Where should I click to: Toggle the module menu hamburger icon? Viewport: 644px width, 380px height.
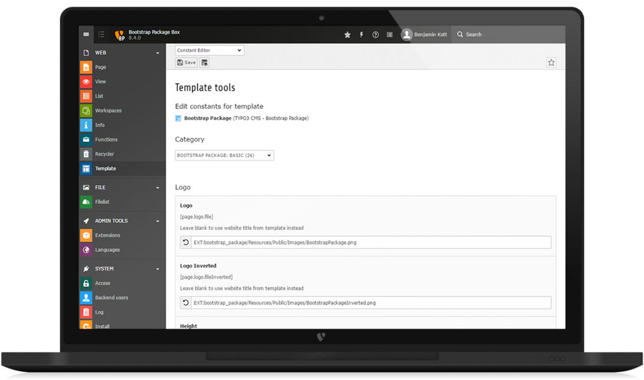coord(86,35)
